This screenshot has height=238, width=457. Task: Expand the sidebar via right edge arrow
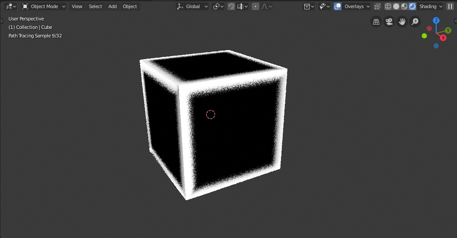coord(456,21)
